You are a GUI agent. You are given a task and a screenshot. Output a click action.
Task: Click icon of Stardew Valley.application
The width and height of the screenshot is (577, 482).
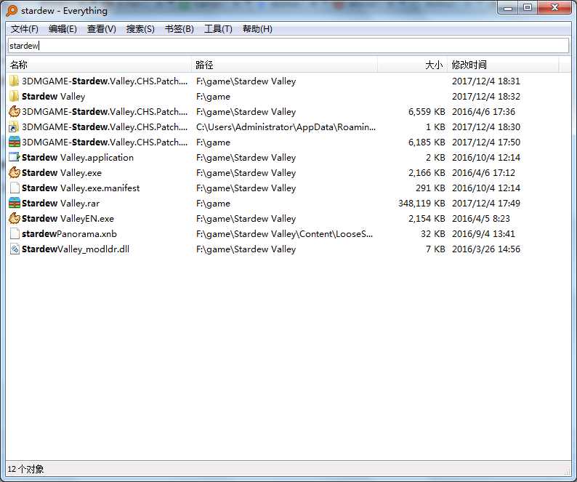[14, 158]
